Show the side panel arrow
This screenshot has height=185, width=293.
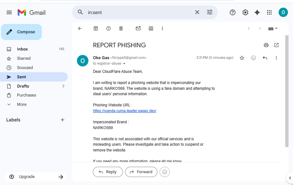tap(289, 178)
